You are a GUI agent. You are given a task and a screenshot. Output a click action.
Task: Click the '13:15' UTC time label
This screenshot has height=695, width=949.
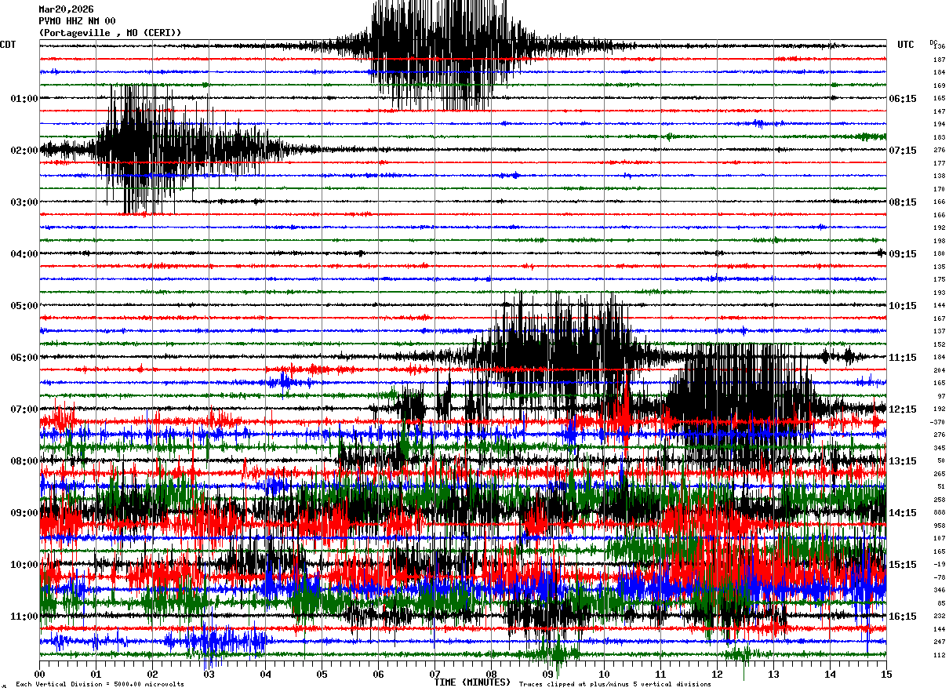(903, 461)
